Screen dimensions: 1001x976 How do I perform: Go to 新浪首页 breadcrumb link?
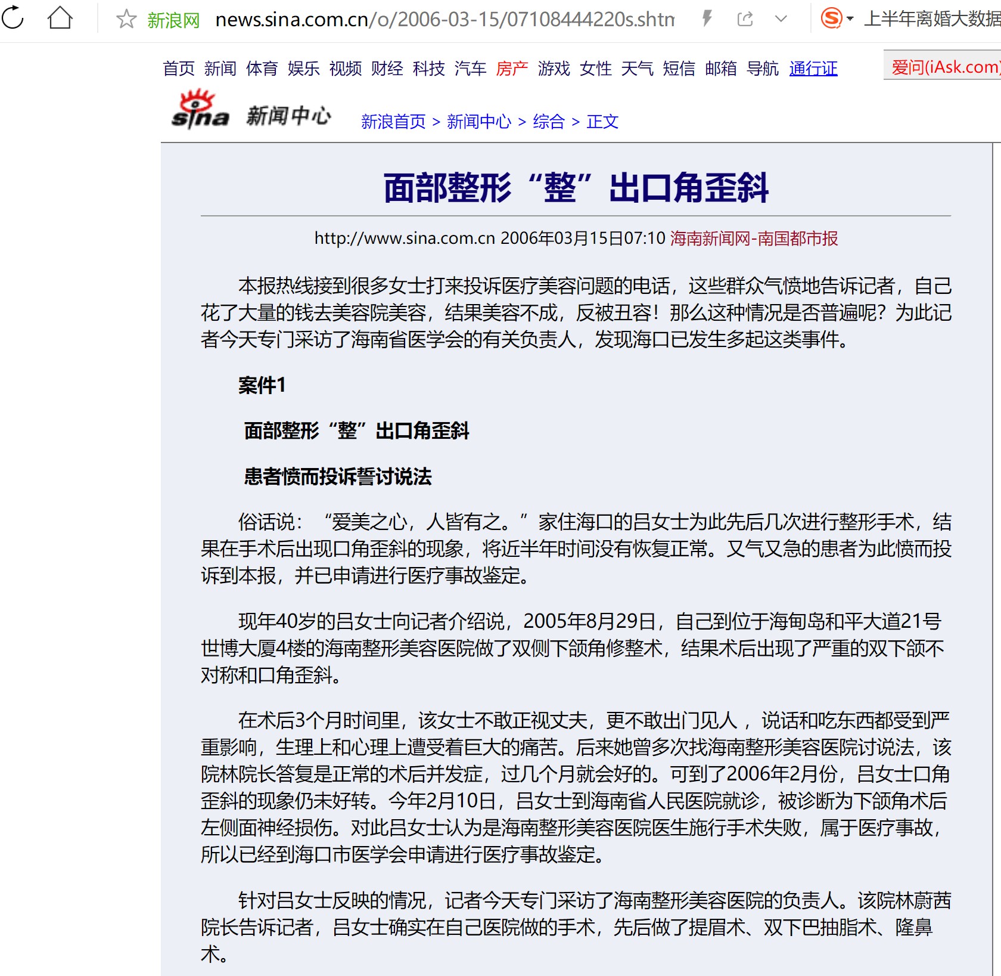click(393, 122)
